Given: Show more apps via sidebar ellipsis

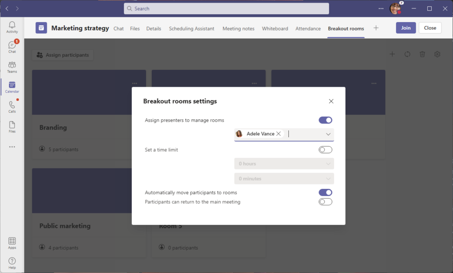Looking at the screenshot, I should point(12,147).
